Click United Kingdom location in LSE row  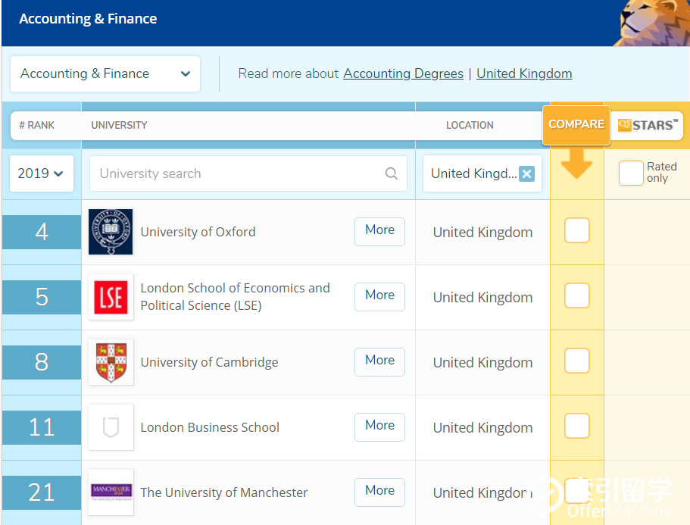482,298
